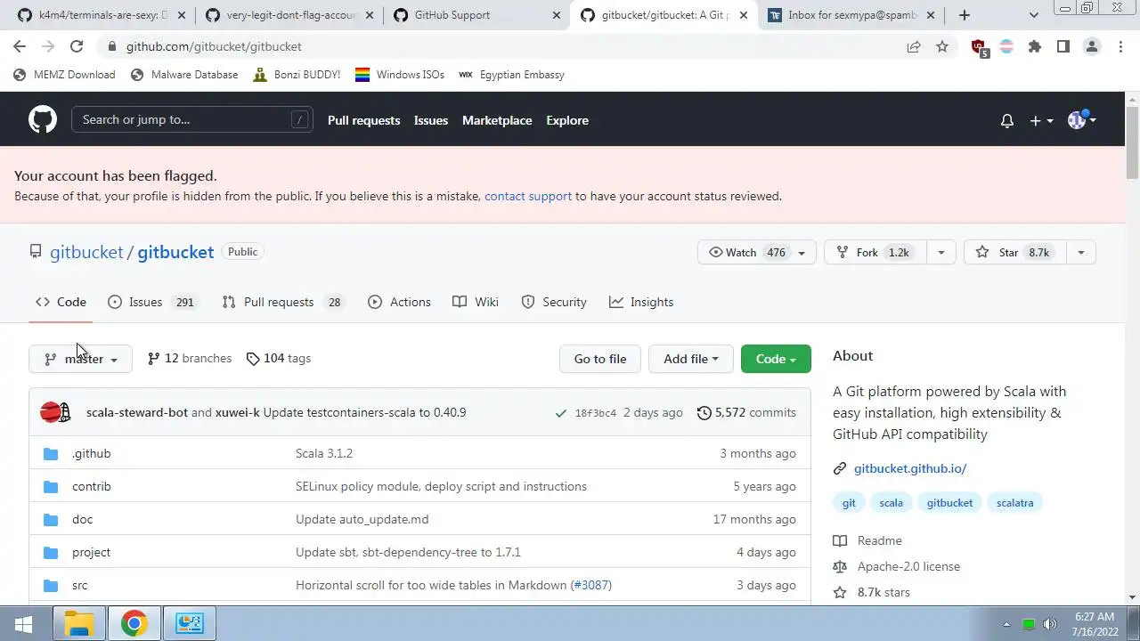Viewport: 1140px width, 641px height.
Task: Open the notifications bell
Action: point(1006,120)
